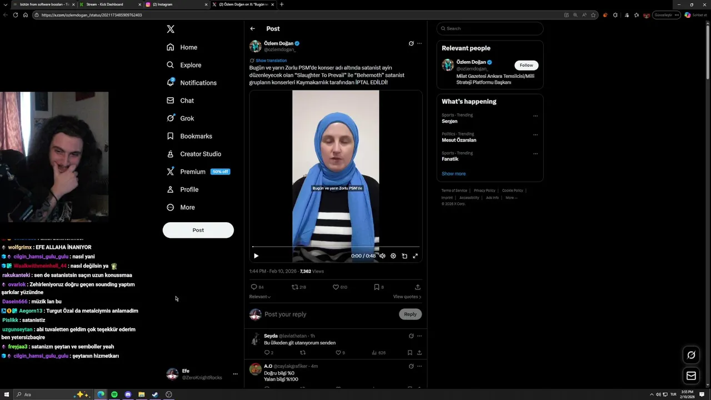Screen dimensions: 711x400
Task: Open Creator Studio from sidebar
Action: click(194, 154)
